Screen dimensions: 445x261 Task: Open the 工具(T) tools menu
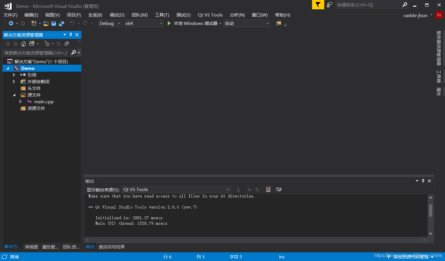click(162, 15)
